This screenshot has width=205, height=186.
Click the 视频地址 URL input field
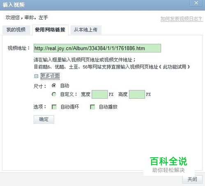97,48
